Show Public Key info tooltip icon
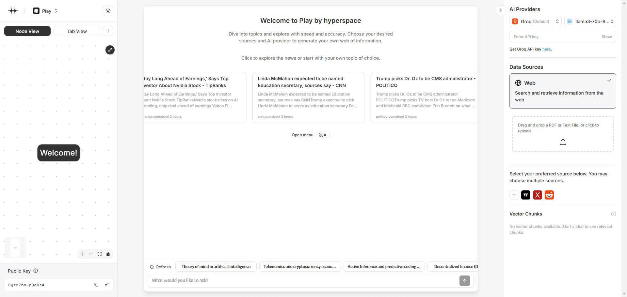This screenshot has width=627, height=297. tap(36, 271)
